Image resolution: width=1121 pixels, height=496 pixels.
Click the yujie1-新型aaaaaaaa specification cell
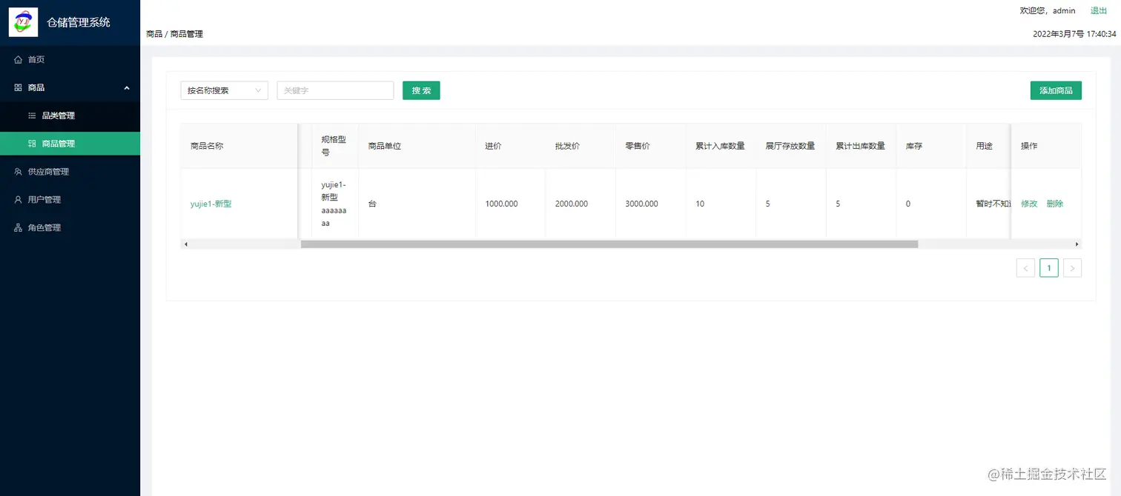334,204
